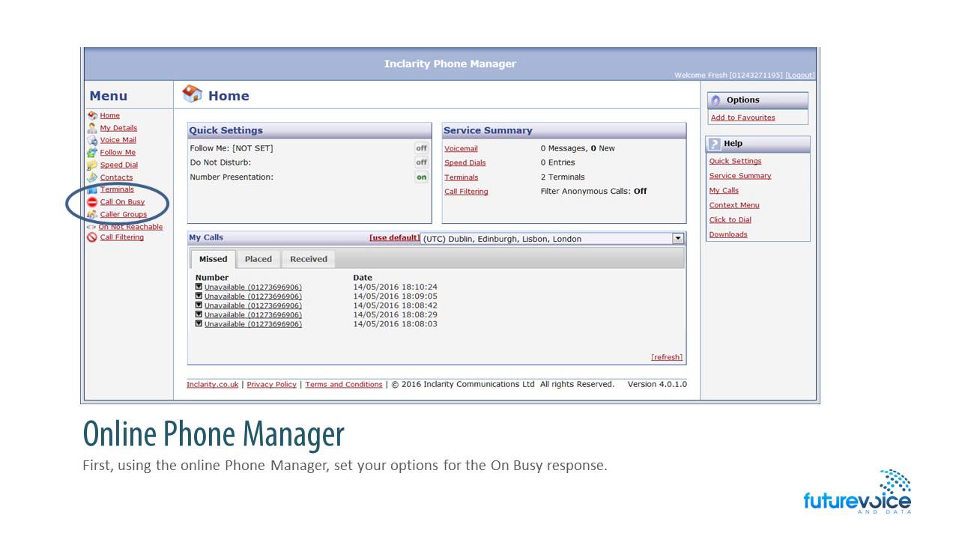959x539 pixels.
Task: Click the house icon beside the Home title
Action: (x=193, y=94)
